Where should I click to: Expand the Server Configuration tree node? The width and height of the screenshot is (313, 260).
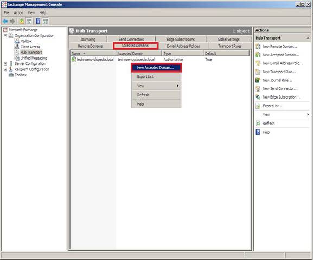[5, 63]
